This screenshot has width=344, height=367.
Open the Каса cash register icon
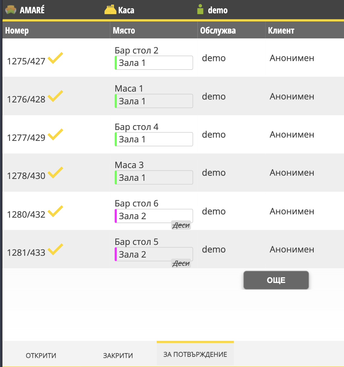click(x=110, y=10)
